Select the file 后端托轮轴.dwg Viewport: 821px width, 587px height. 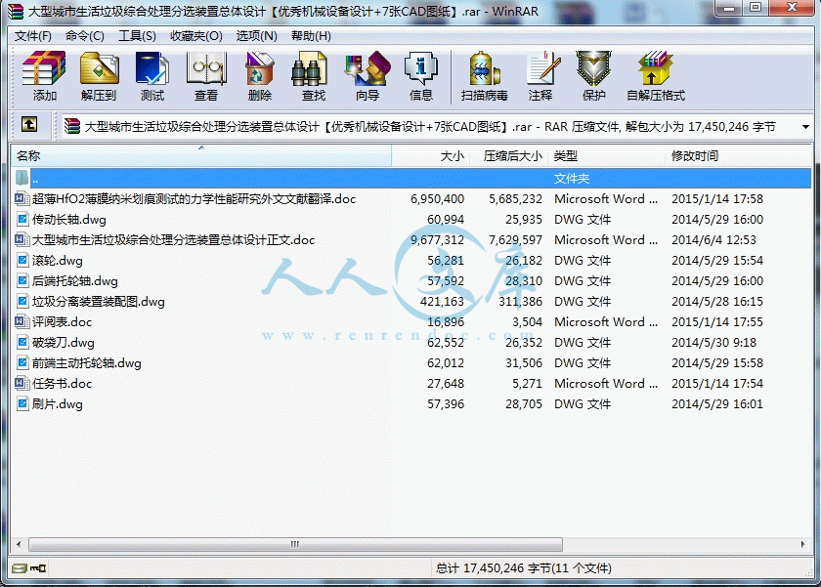point(75,281)
